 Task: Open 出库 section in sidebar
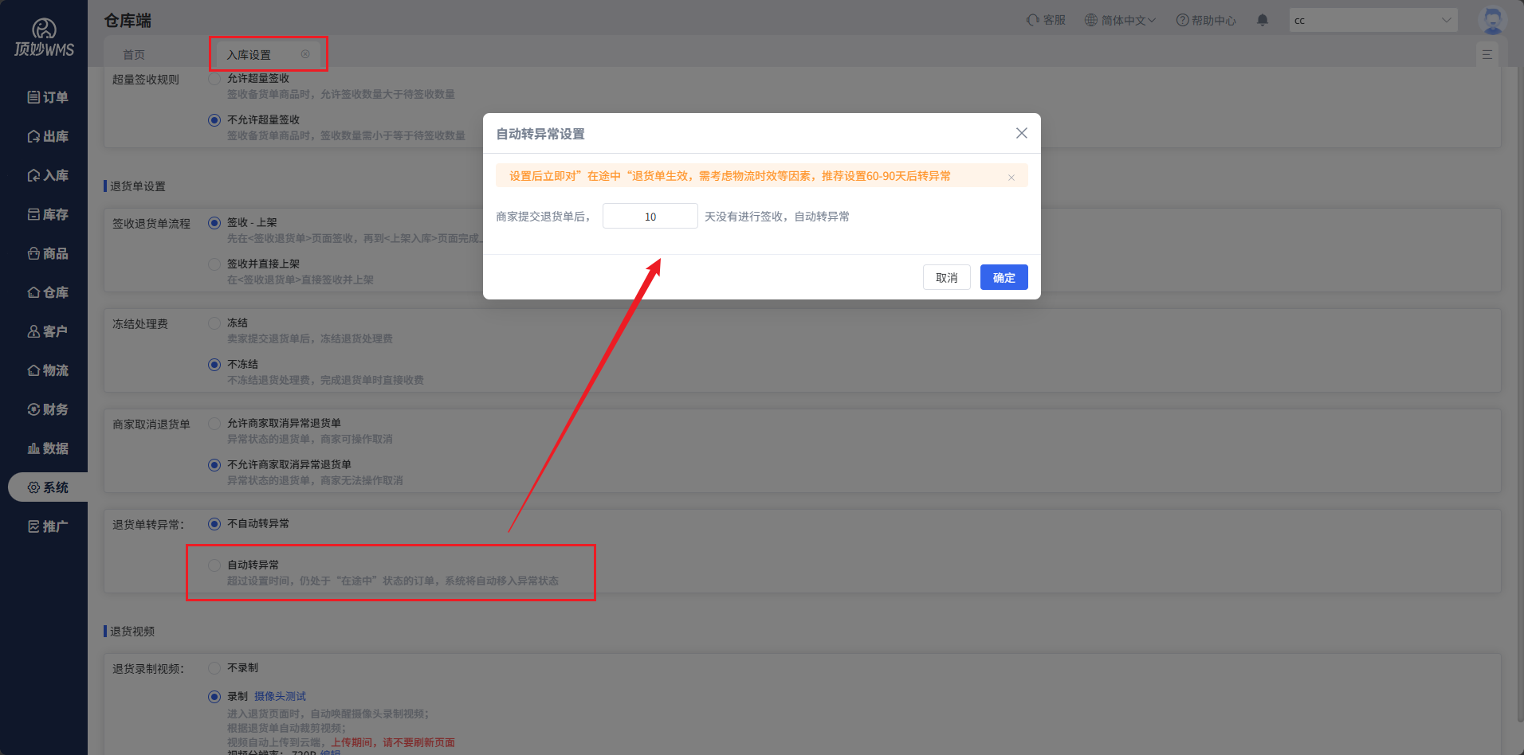coord(48,136)
